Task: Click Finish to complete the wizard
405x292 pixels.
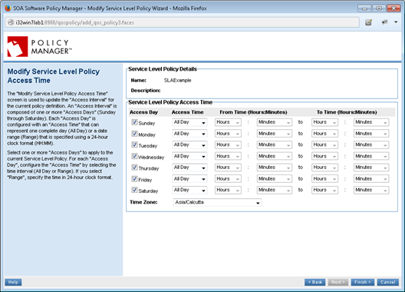Action: [362, 282]
